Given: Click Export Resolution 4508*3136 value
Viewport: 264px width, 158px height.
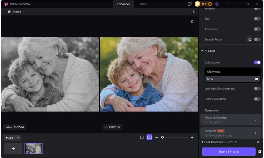Looking at the screenshot, I should tap(232, 142).
